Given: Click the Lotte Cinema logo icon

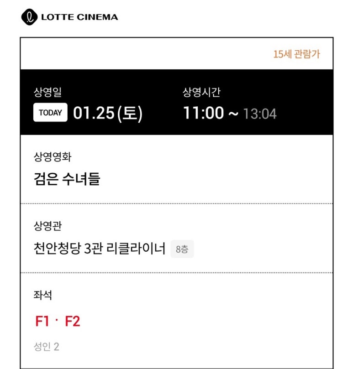Looking at the screenshot, I should tap(30, 17).
